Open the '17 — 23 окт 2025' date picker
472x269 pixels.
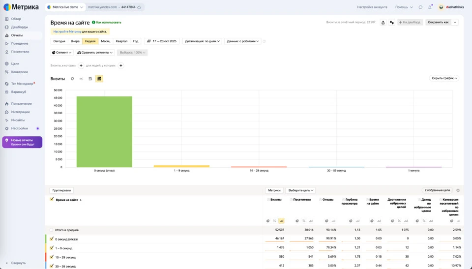(x=162, y=41)
